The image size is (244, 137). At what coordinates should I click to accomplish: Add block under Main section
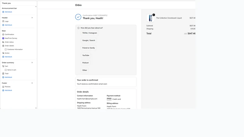(7, 57)
